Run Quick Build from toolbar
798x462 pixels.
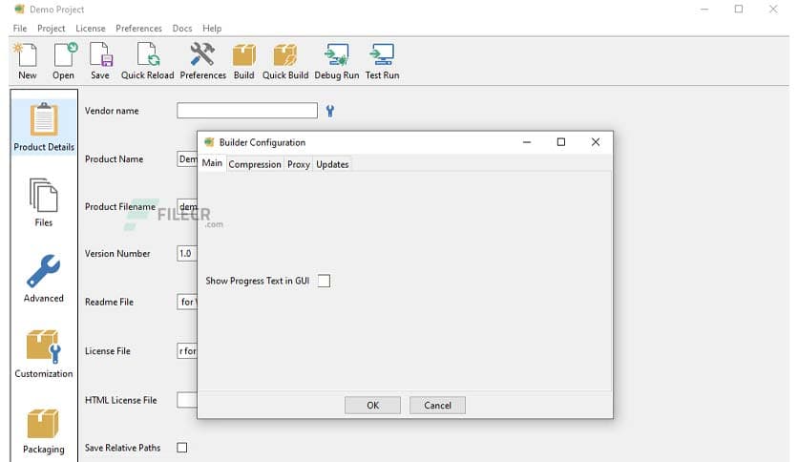point(285,61)
